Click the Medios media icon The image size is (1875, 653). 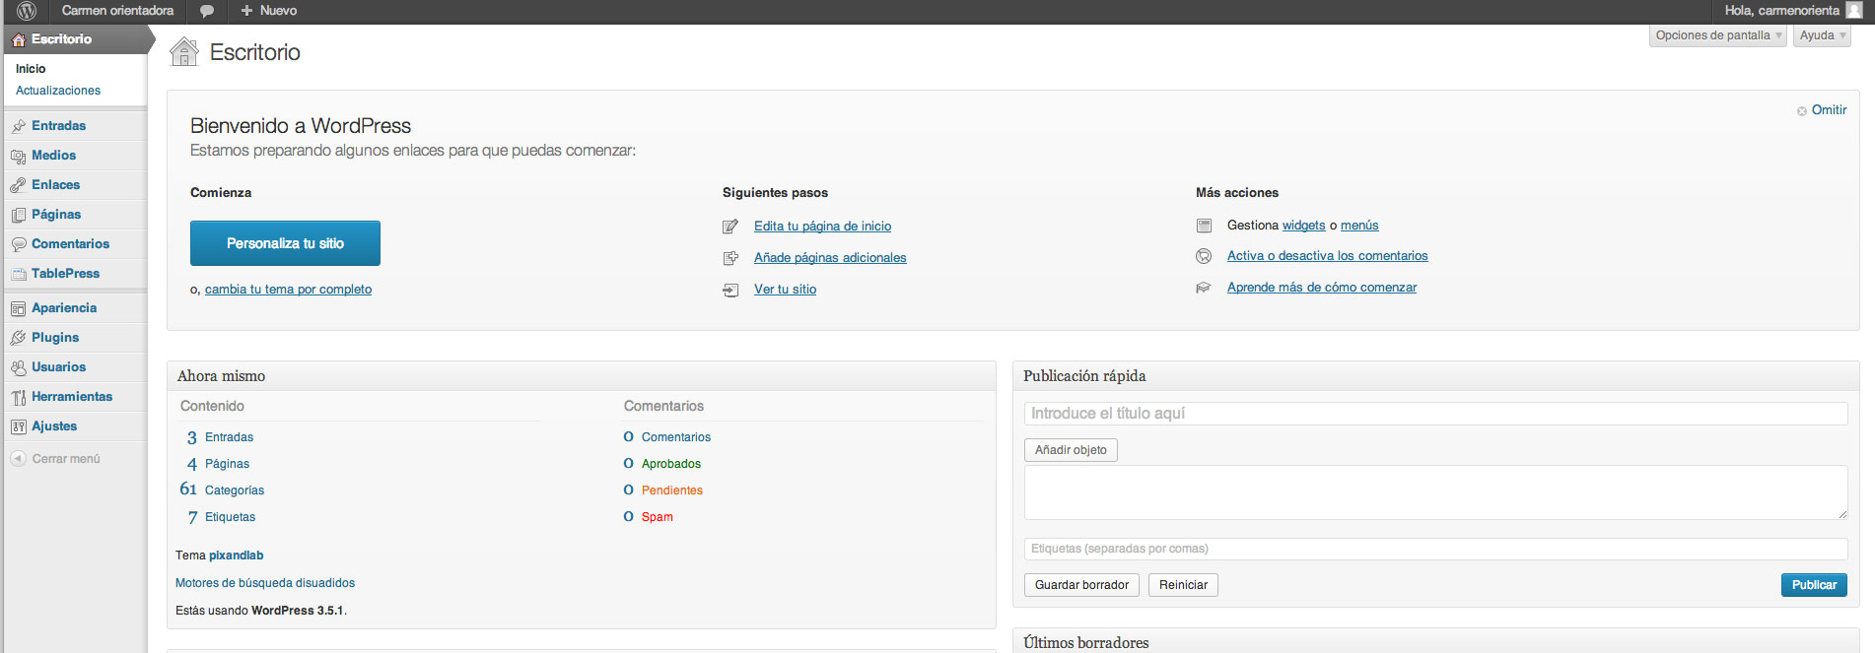pos(19,156)
